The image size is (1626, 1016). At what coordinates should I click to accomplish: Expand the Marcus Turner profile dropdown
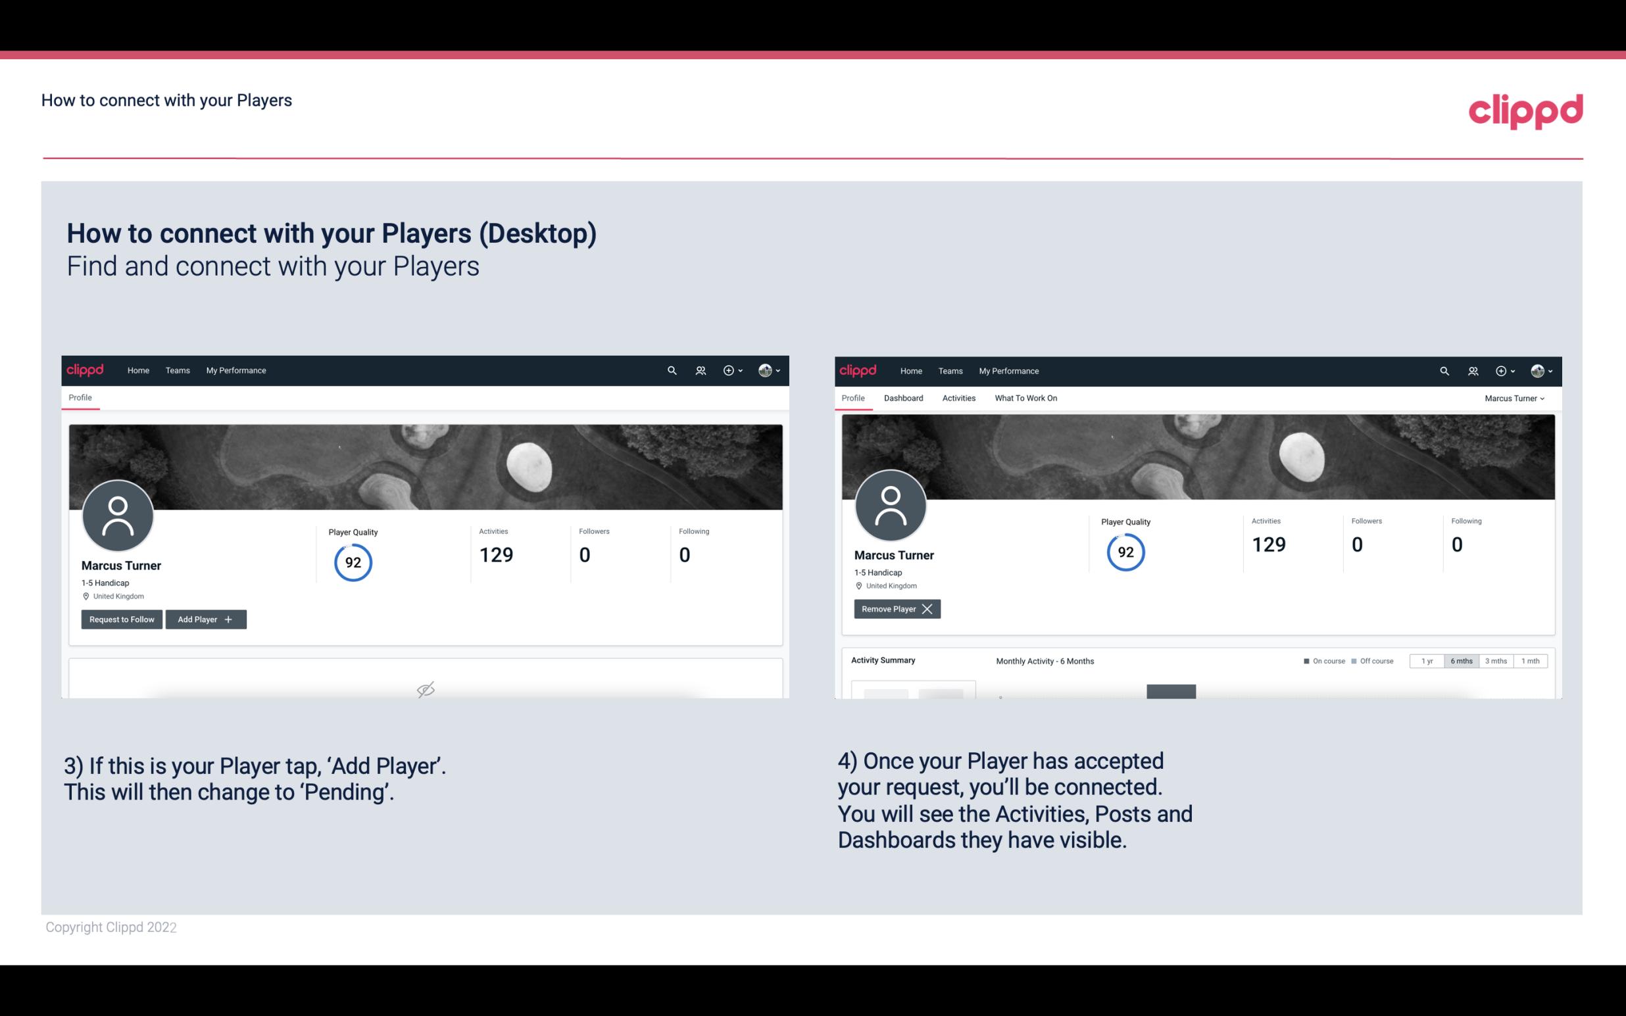(1515, 398)
